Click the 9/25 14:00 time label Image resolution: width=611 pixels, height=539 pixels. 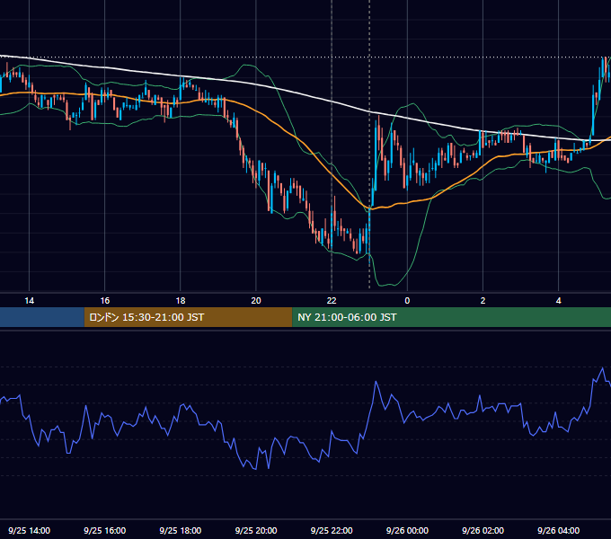pos(30,530)
